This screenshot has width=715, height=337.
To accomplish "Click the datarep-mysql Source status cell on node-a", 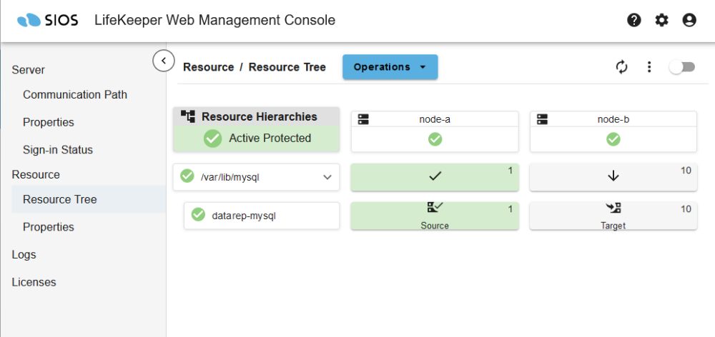I will point(435,216).
